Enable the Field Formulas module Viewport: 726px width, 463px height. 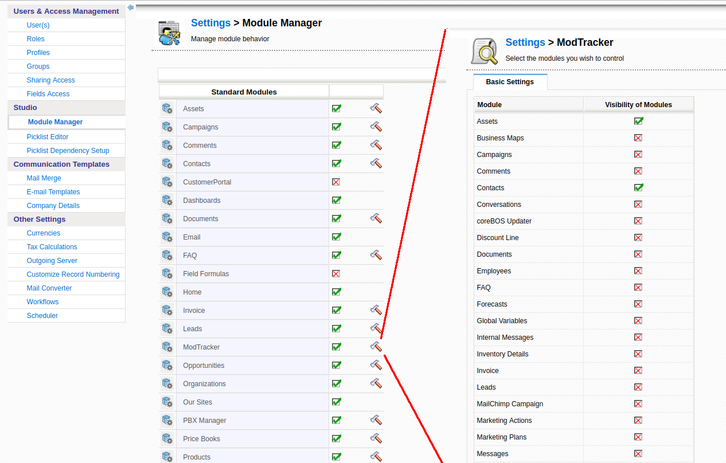tap(336, 273)
